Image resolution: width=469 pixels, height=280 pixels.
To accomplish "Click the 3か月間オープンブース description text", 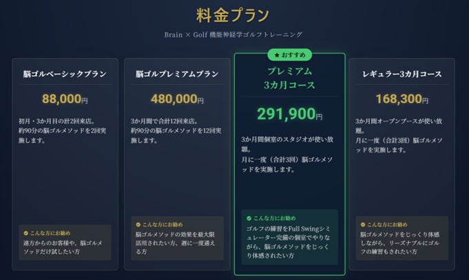I will tap(399, 136).
